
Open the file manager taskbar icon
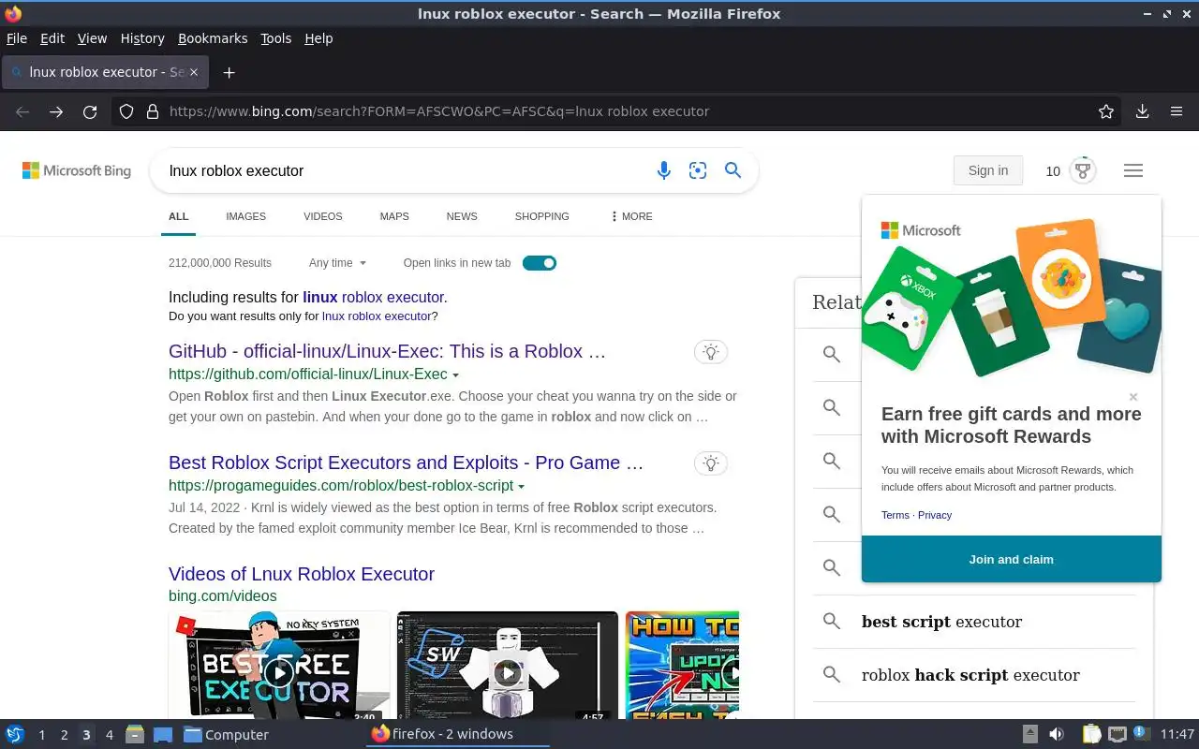[x=135, y=735]
